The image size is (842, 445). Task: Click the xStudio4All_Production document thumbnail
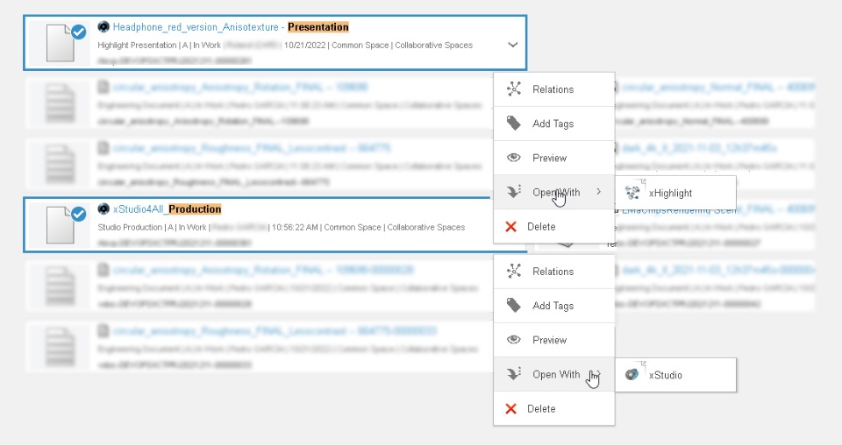point(61,225)
